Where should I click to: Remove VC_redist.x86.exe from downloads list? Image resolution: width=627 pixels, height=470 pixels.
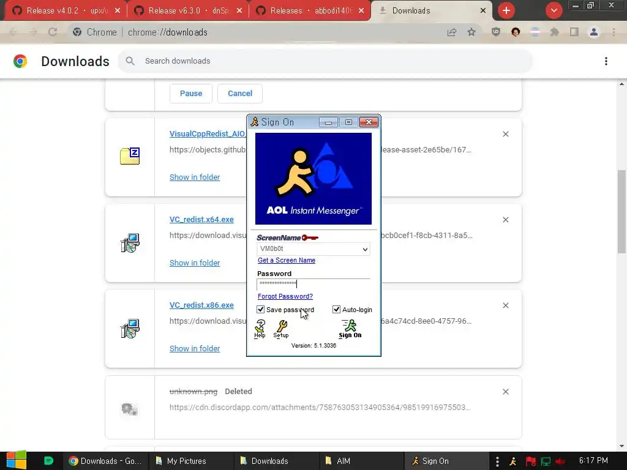coord(505,305)
